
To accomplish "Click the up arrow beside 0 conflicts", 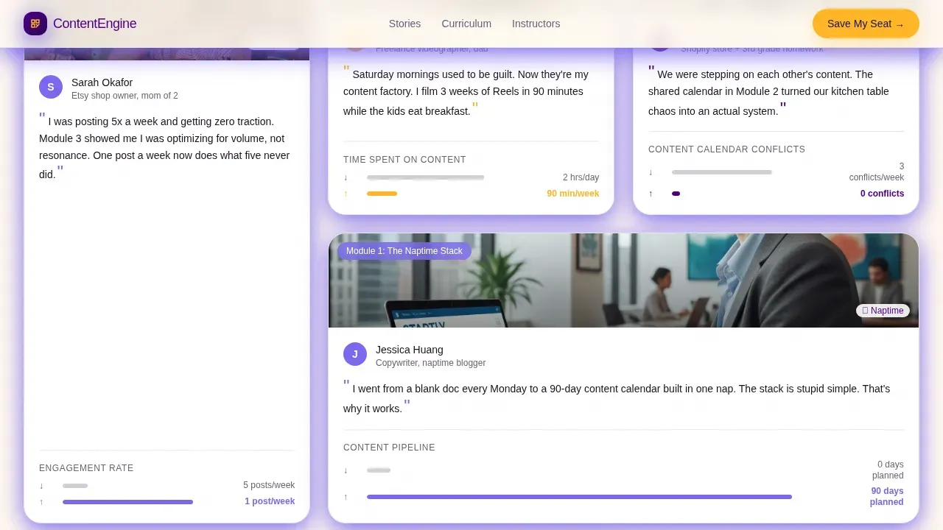I will point(651,194).
